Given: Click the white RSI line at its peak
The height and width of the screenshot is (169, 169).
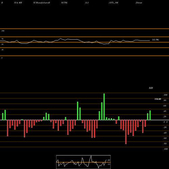Looking at the screenshot, I should pyautogui.click(x=61, y=39).
